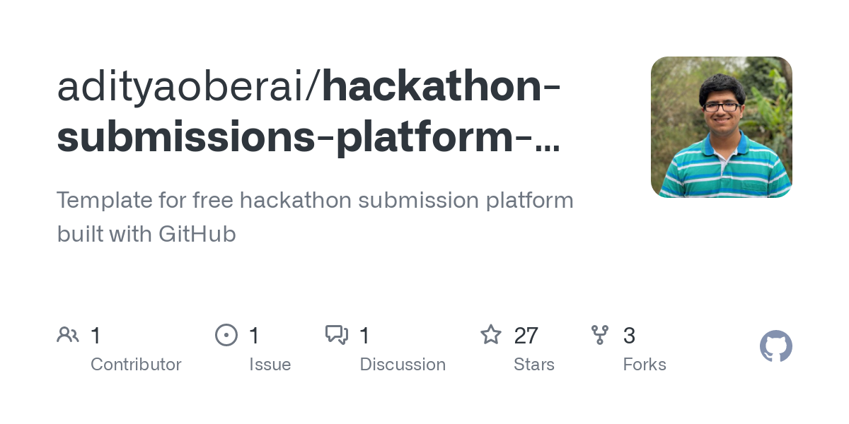Click the discussion count number 1
The width and height of the screenshot is (849, 424).
click(x=364, y=336)
